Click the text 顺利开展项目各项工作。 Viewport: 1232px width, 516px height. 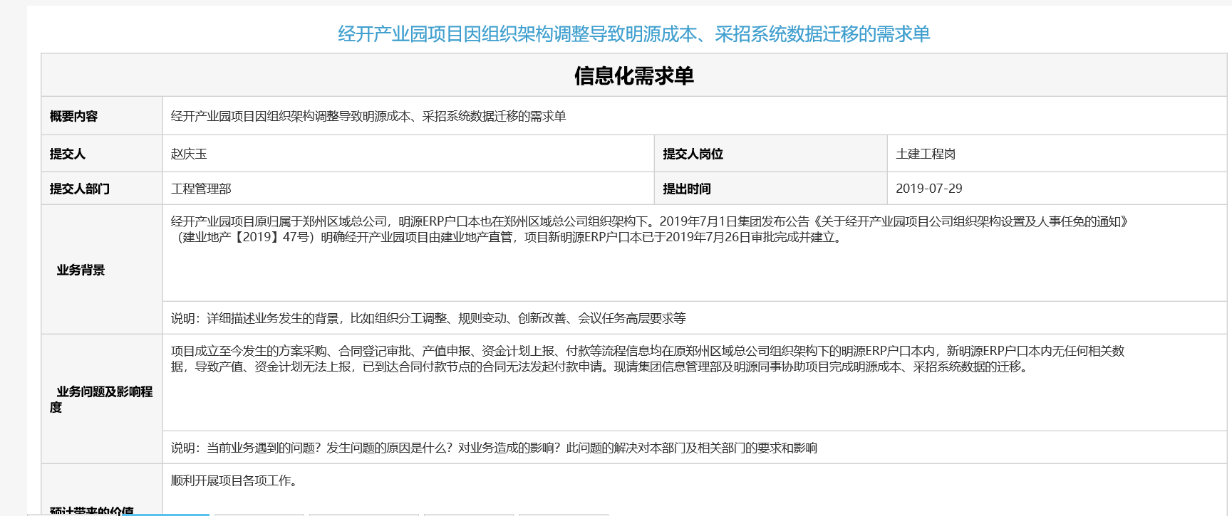point(234,480)
